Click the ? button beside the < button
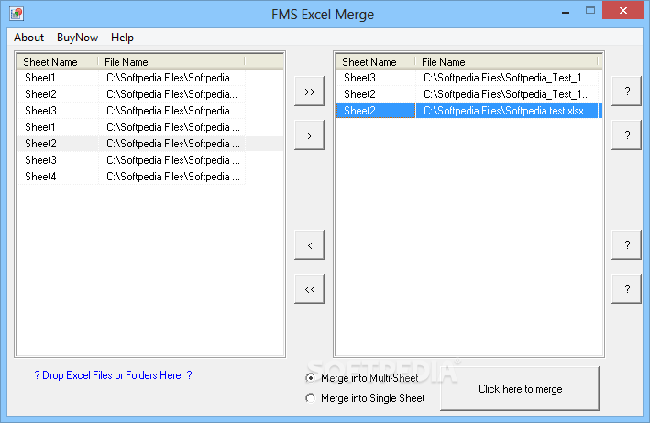This screenshot has width=650, height=423. coord(627,245)
